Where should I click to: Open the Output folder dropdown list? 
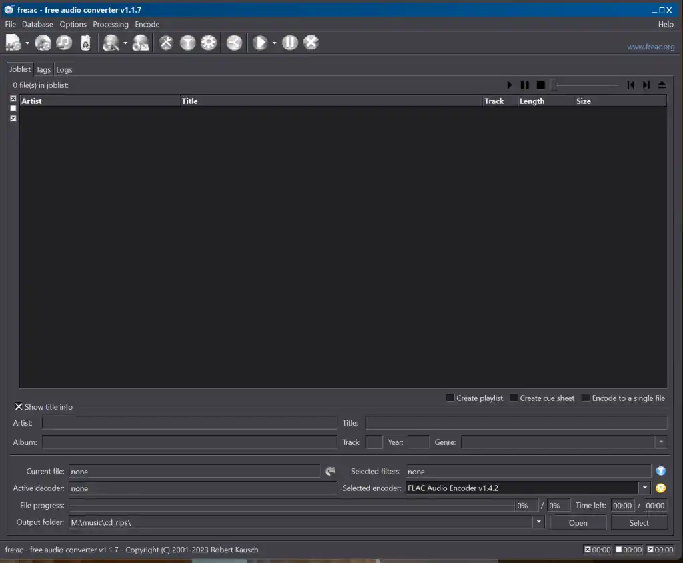[538, 522]
